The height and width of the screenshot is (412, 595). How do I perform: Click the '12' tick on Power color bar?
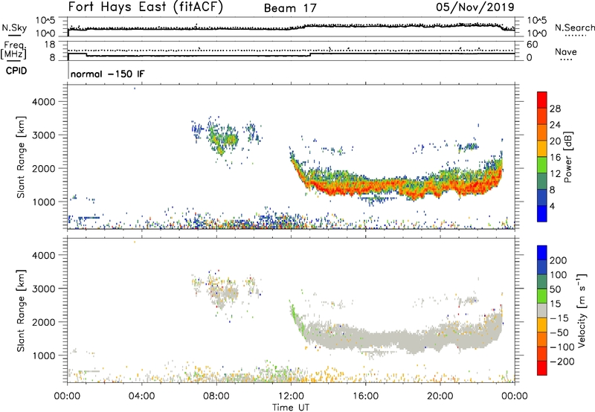[x=555, y=174]
